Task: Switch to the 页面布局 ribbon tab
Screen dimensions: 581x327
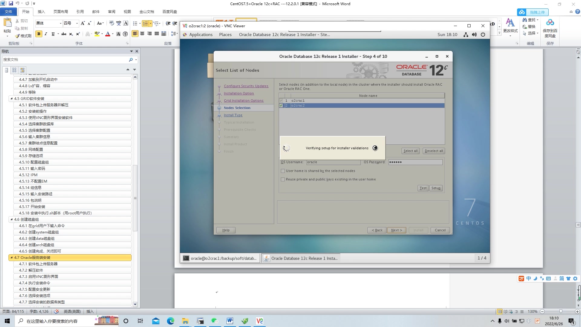Action: 61,12
